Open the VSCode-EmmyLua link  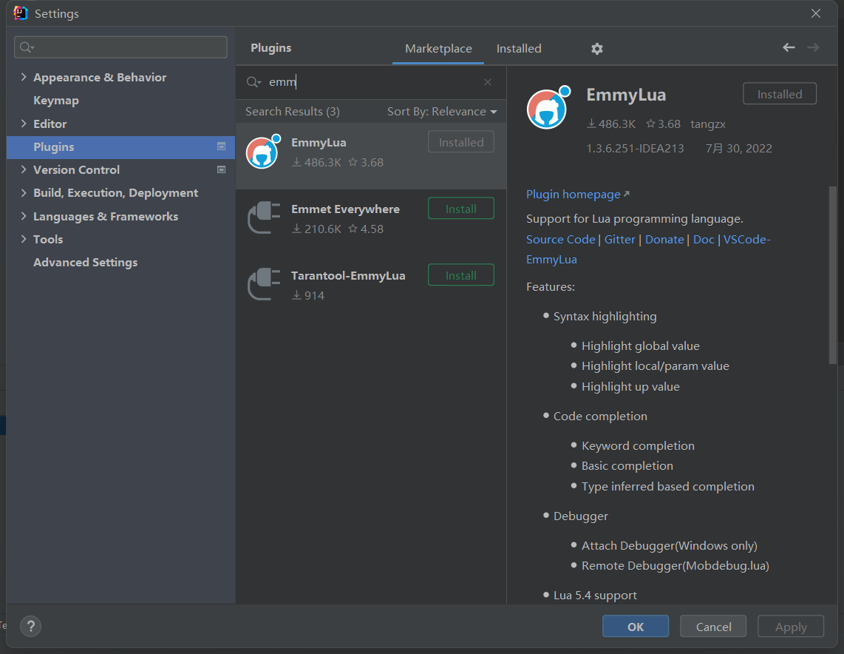click(x=746, y=239)
